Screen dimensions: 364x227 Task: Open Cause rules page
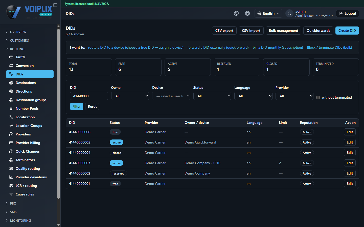30,194
